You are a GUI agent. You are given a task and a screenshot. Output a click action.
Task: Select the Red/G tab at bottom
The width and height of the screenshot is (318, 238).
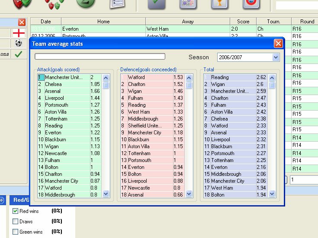(x=20, y=200)
